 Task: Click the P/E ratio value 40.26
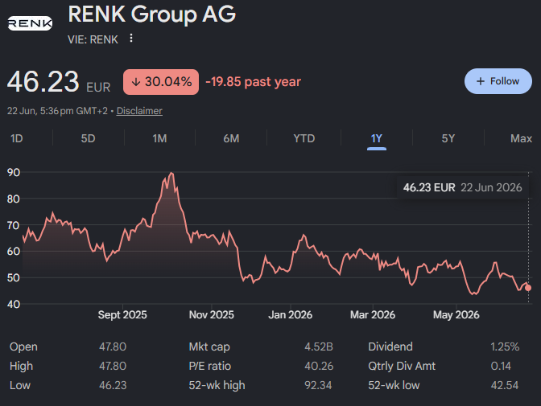tap(319, 366)
